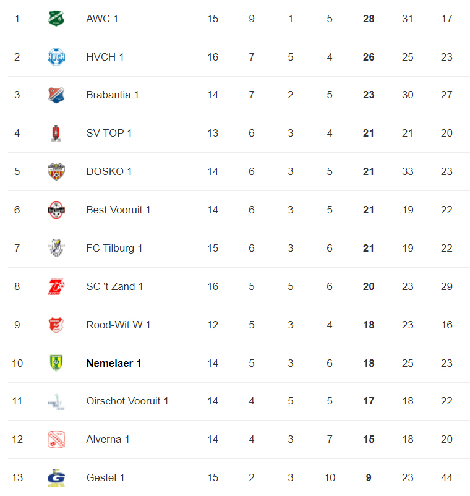Click the SV TOP 1 club emblem
Screen dimensions: 470x496
point(56,133)
